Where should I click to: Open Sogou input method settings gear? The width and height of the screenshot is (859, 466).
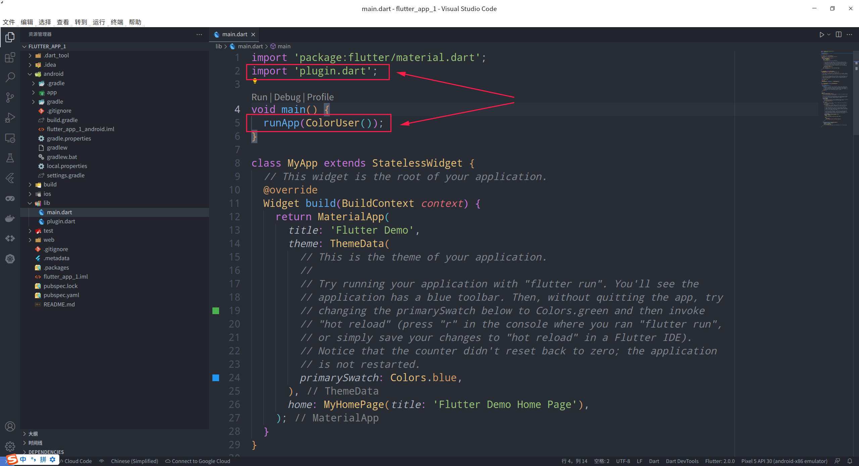[x=53, y=460]
